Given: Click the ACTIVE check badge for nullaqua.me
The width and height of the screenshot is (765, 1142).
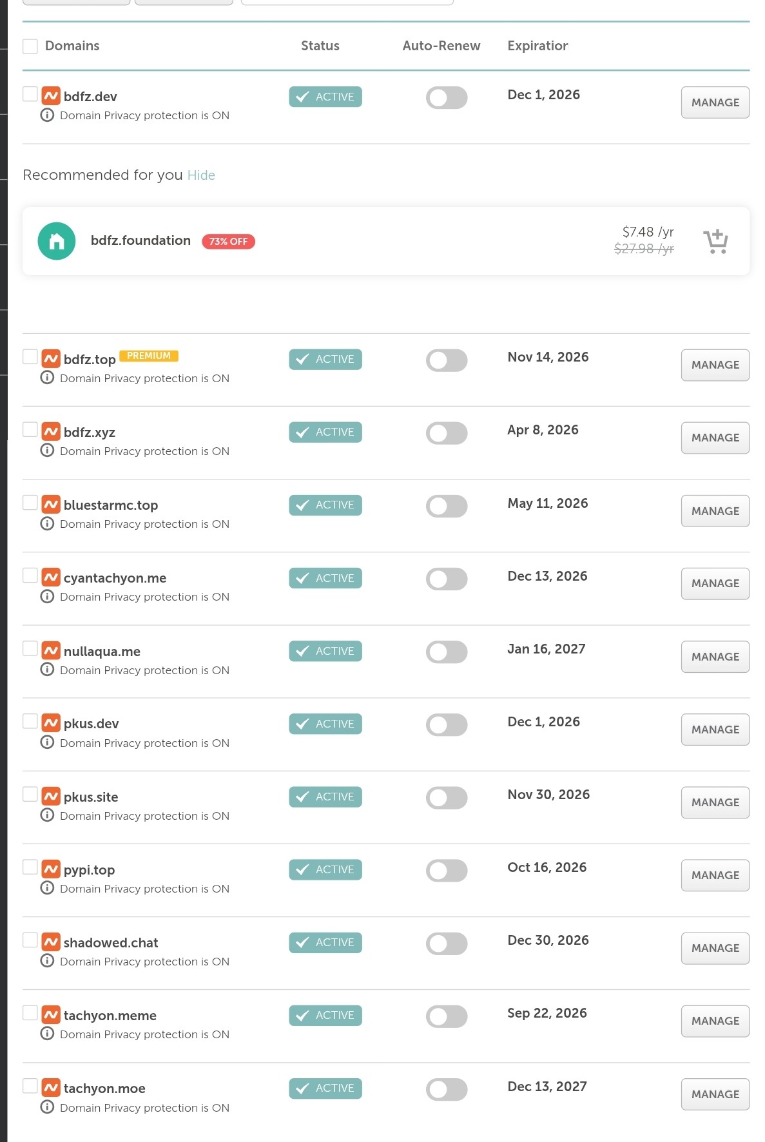Looking at the screenshot, I should click(325, 651).
